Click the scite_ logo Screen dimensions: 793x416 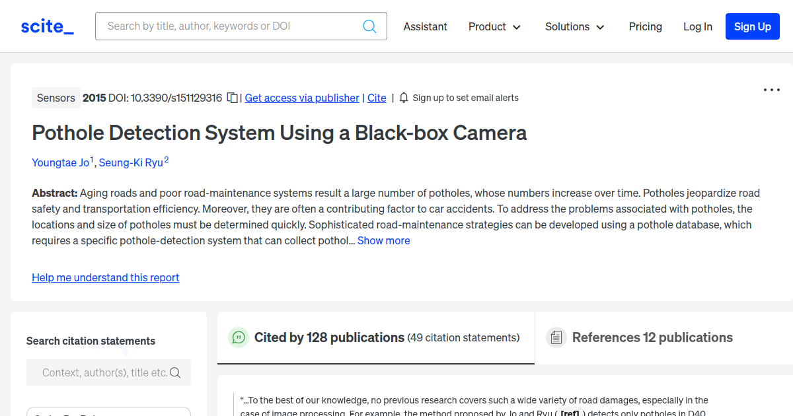(x=47, y=26)
